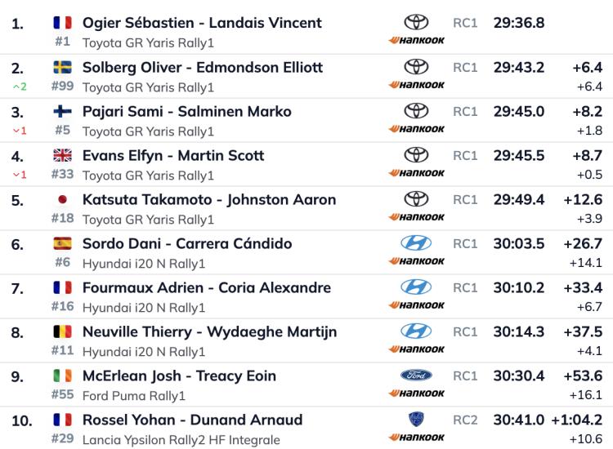
Task: Click the Spanish flag next to Sordo Dani
Action: [x=62, y=243]
